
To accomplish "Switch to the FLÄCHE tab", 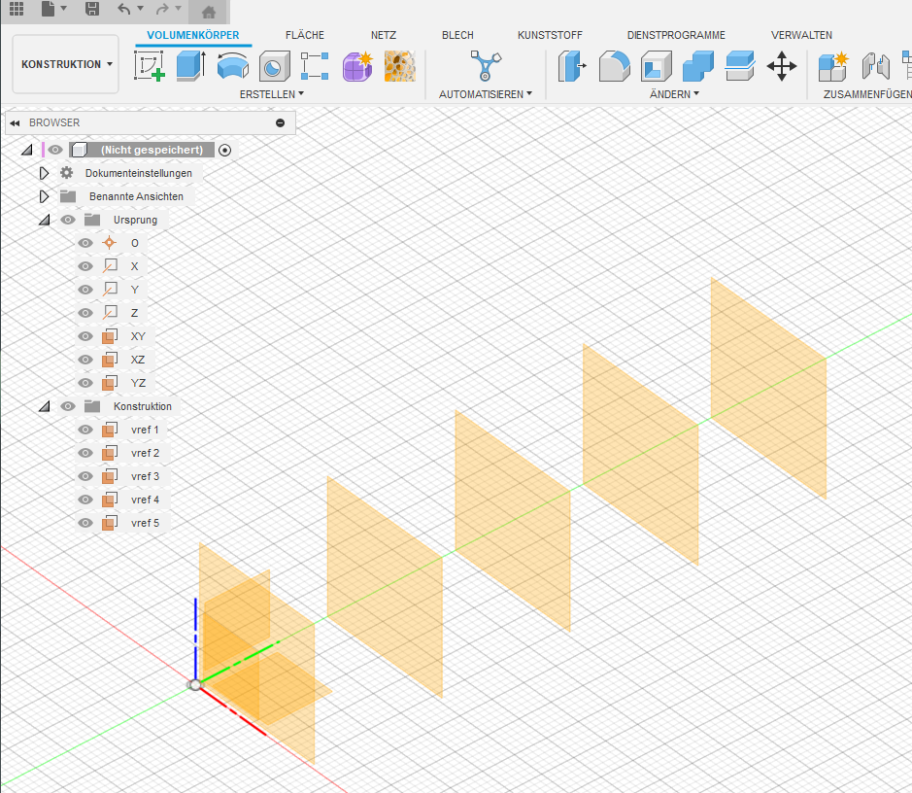I will coord(305,35).
